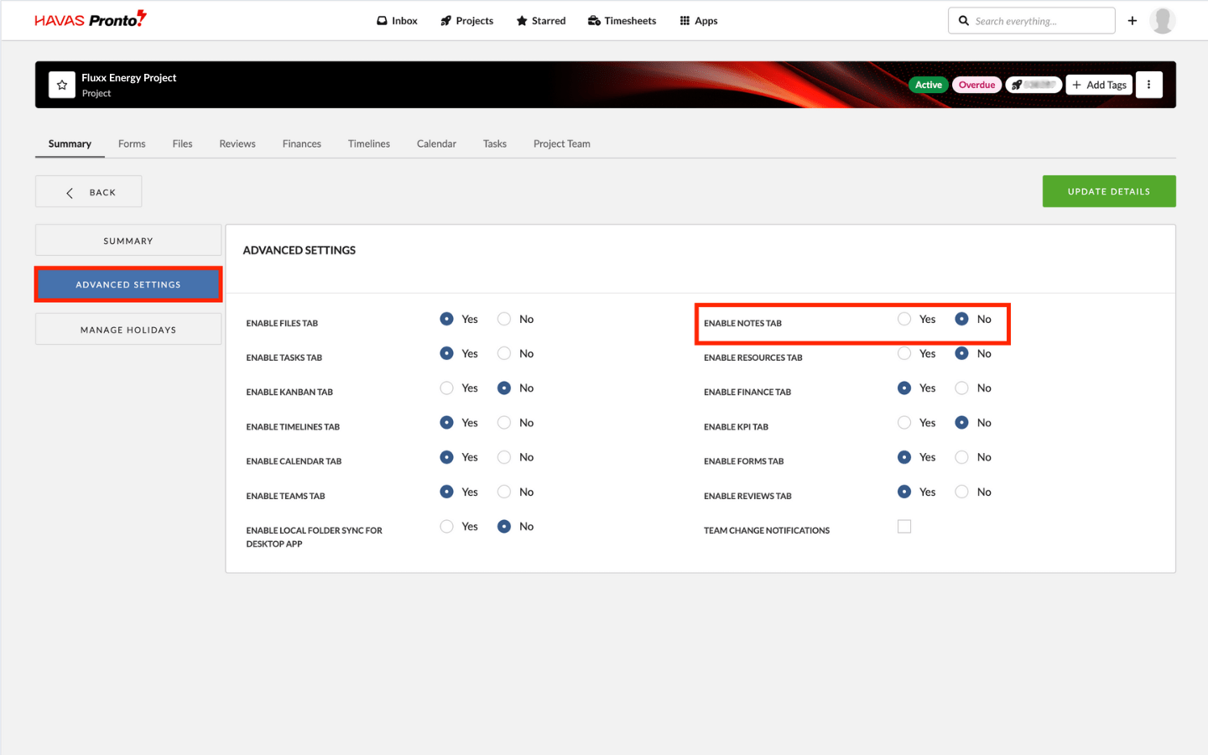1208x755 pixels.
Task: Set Local Folder Sync to No
Action: (504, 526)
